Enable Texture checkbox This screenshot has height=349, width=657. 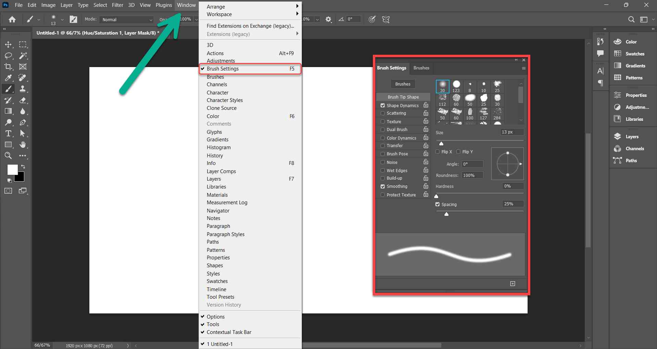(383, 121)
